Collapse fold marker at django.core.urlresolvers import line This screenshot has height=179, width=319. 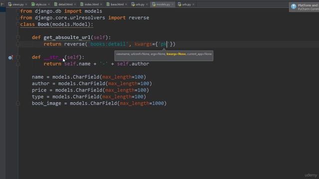tap(18, 18)
